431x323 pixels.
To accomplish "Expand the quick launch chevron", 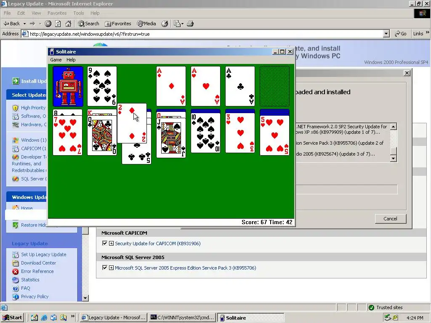I will pyautogui.click(x=72, y=316).
